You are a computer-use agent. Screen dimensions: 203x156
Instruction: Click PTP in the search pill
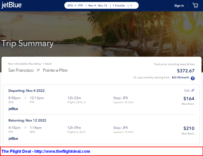[81, 5]
